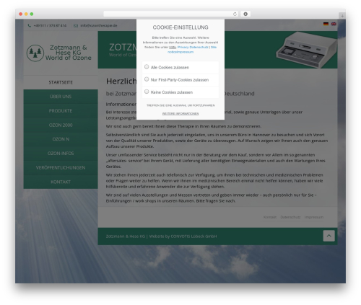Open the Startseite menu item
The image size is (361, 305).
click(x=61, y=82)
